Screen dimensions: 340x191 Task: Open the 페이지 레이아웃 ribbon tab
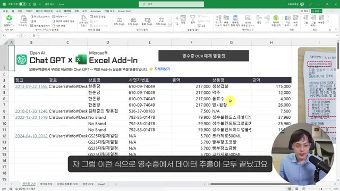point(44,11)
